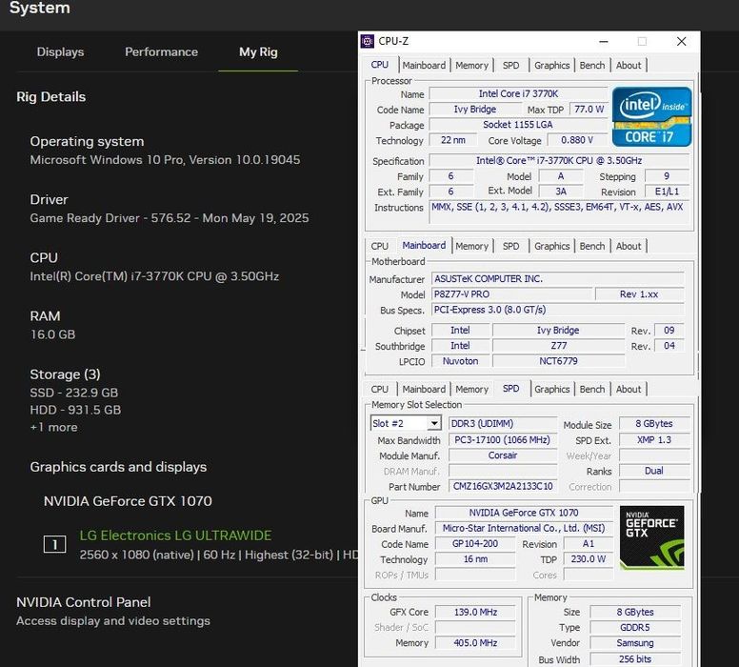This screenshot has width=739, height=667.
Task: Switch to the Displays tab in NVIDIA app
Action: (60, 51)
